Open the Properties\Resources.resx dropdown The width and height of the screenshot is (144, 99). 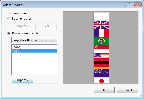pos(34,40)
